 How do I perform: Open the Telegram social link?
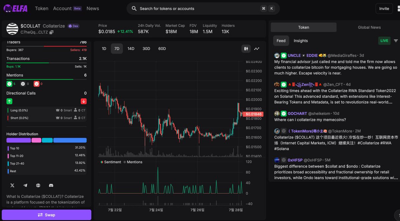pos(25,185)
